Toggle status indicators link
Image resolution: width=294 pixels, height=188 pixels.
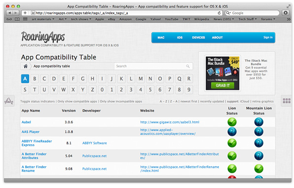pos(37,101)
